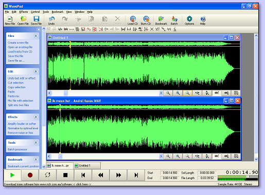This screenshot has width=265, height=195.
Task: Click the New File toolbar icon
Action: coord(10,21)
